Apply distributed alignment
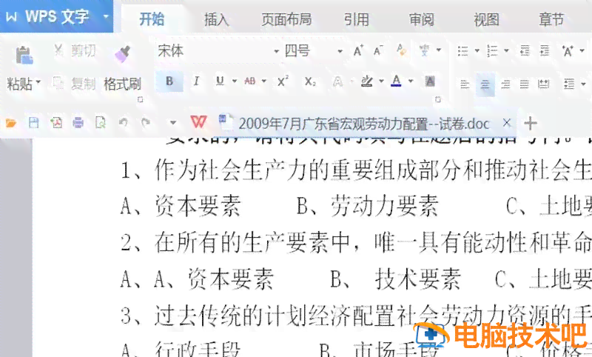Viewport: 592px width, 357px height. click(544, 84)
